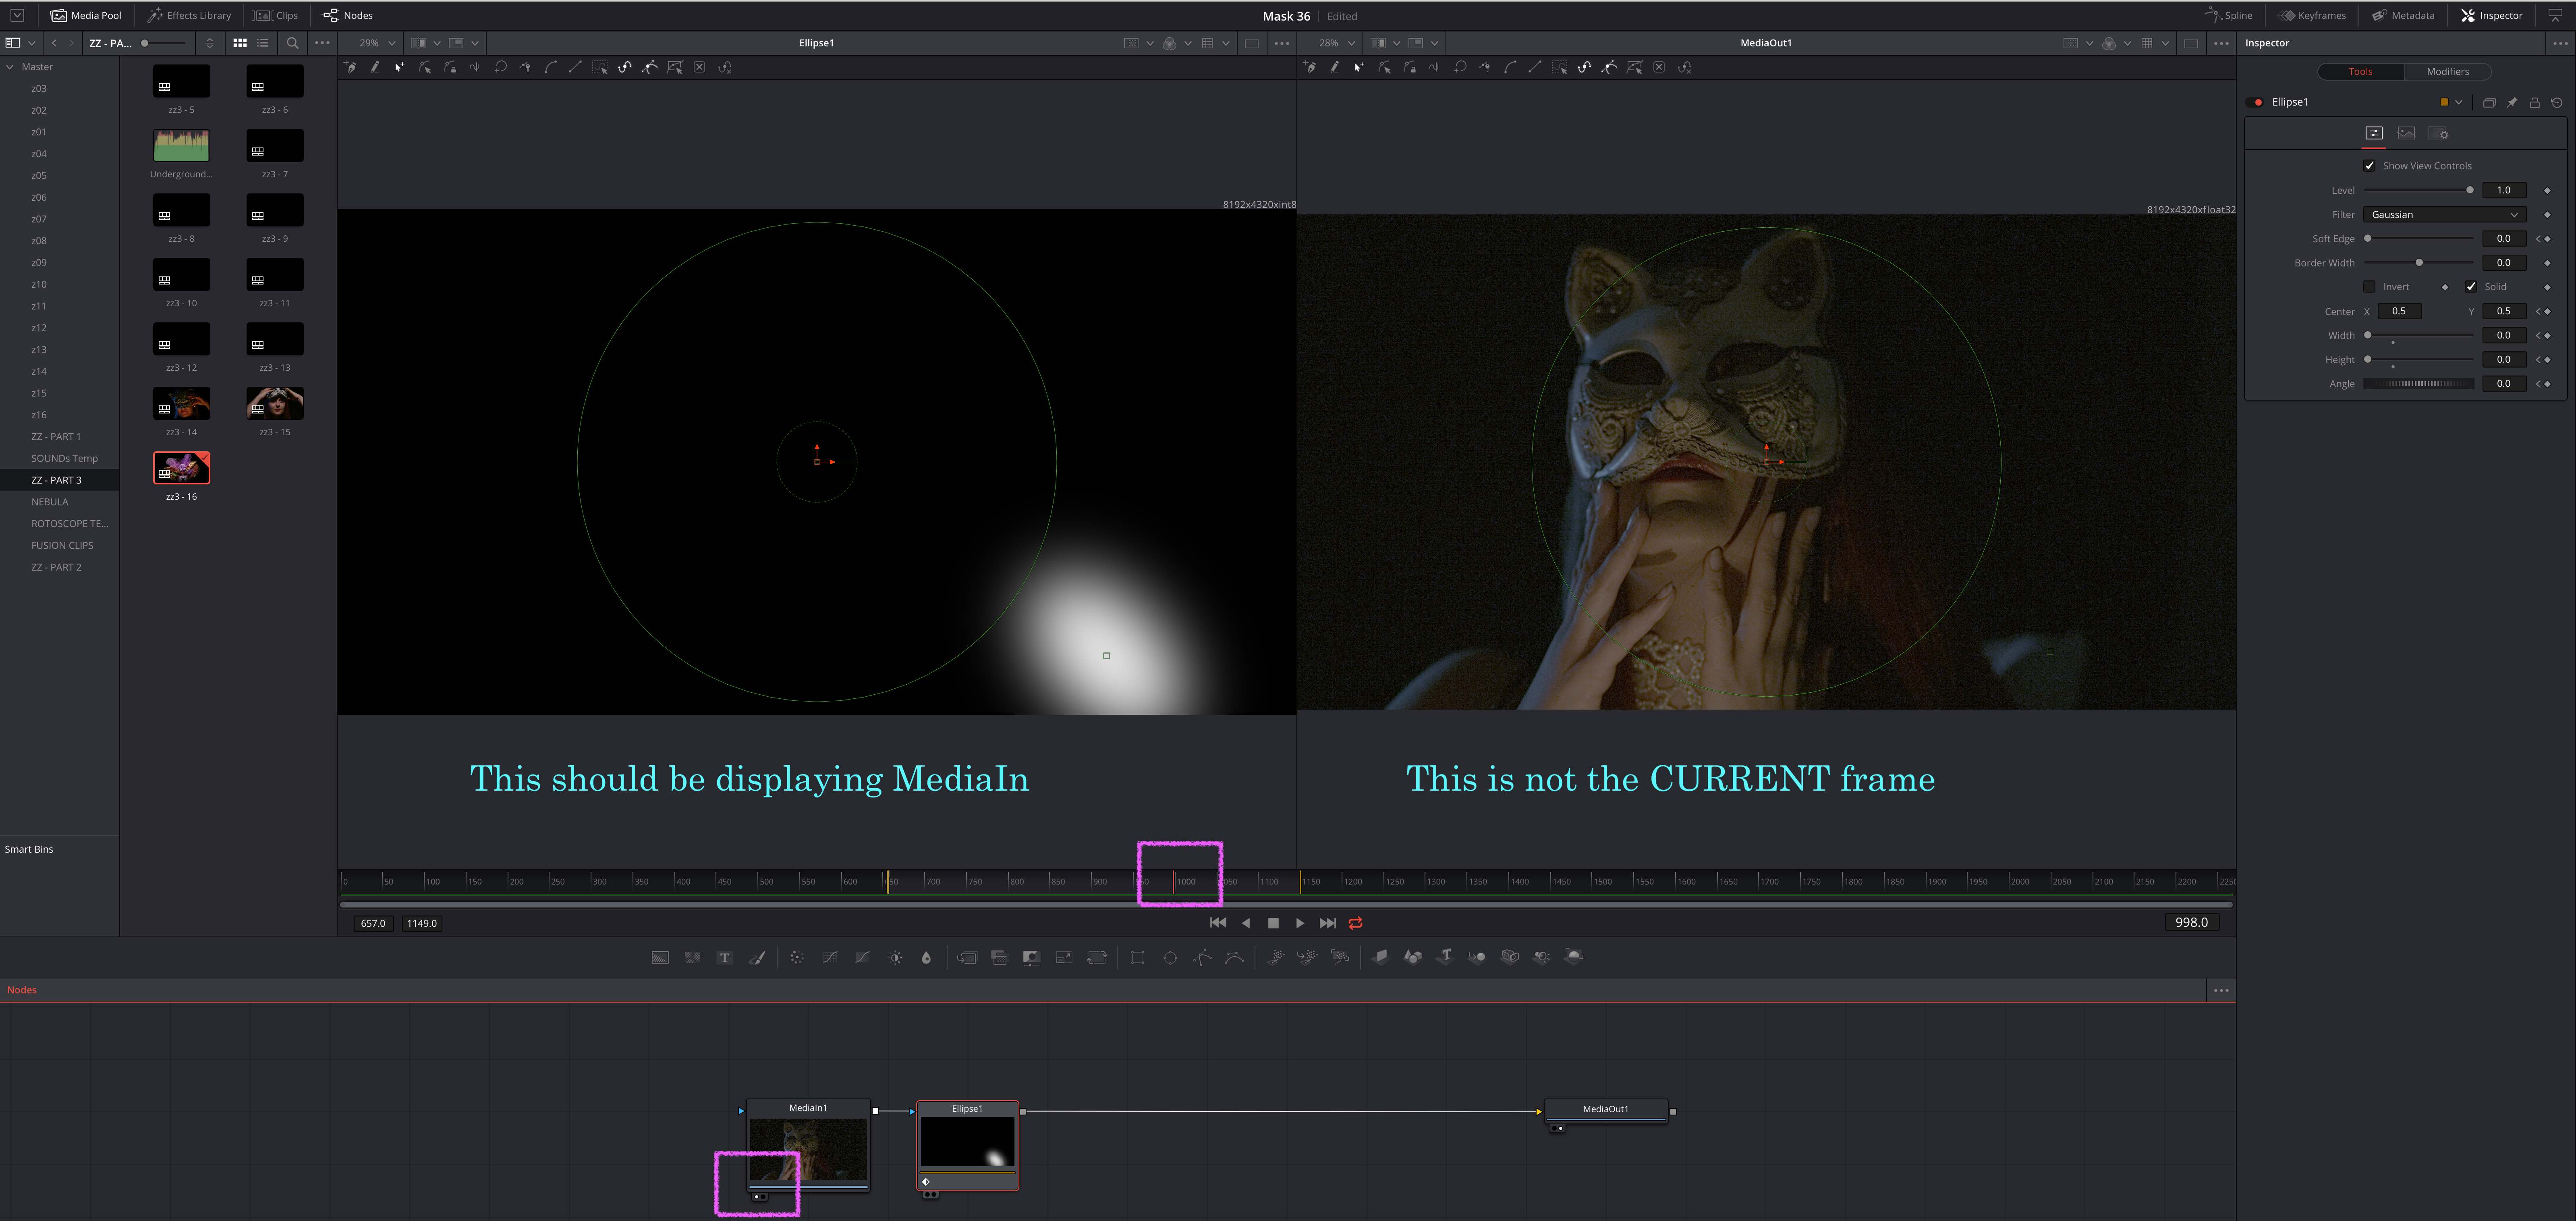Add a Color Corrector tool from the toolbar
The width and height of the screenshot is (2576, 1221).
796,957
